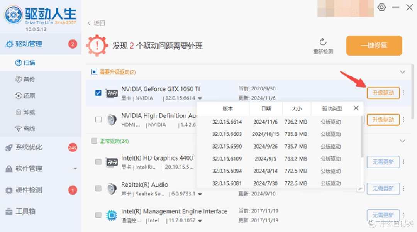Click the 249 badge on 系统优化
417x232 pixels.
click(73, 147)
